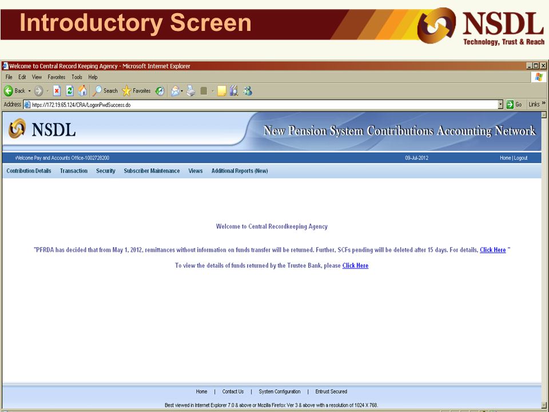Click the green Go arrow button
Screen dimensions: 549x412
pyautogui.click(x=510, y=104)
